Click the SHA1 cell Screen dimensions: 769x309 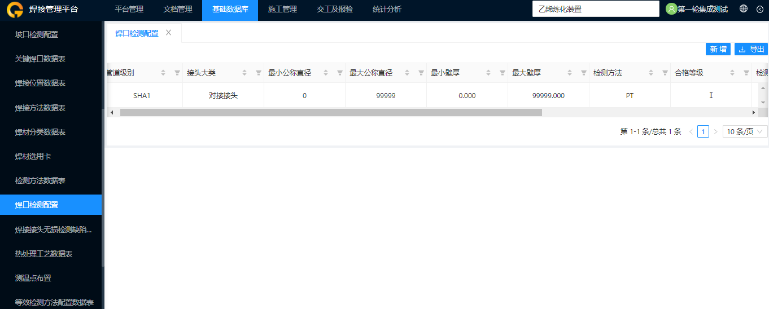[x=142, y=96]
